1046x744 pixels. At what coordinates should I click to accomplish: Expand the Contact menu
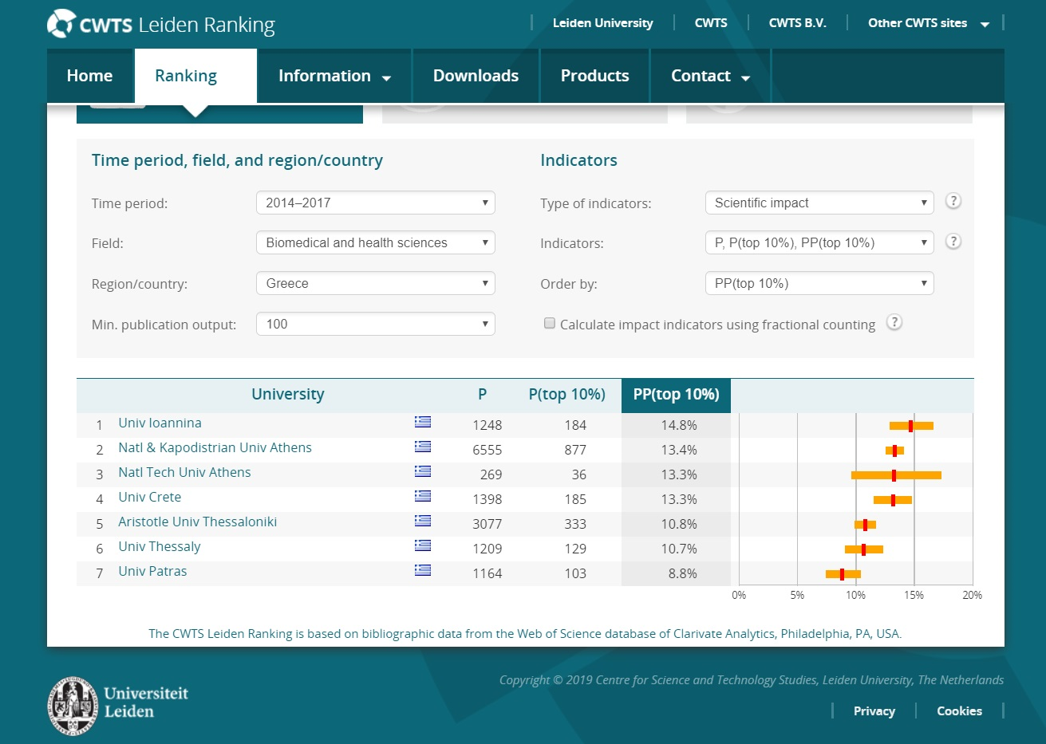point(710,76)
